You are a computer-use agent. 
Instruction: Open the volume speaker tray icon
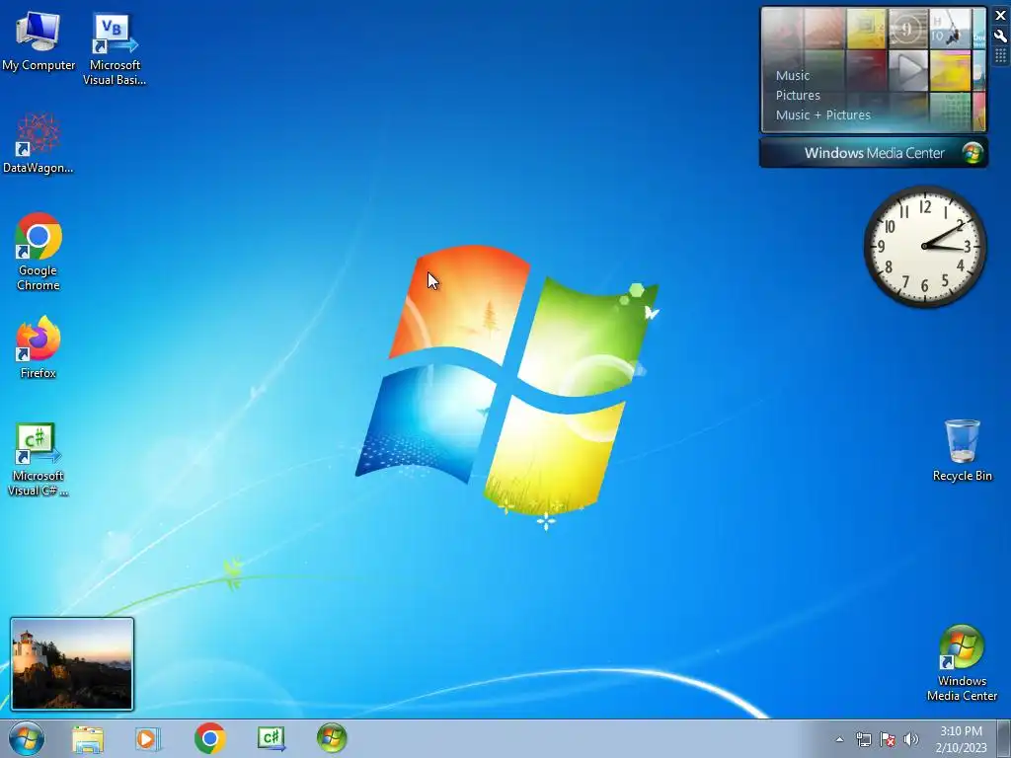pyautogui.click(x=911, y=739)
